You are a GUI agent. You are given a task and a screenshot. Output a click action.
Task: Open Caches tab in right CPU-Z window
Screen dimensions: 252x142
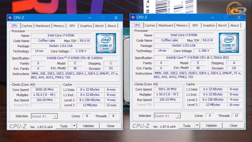[150, 25]
